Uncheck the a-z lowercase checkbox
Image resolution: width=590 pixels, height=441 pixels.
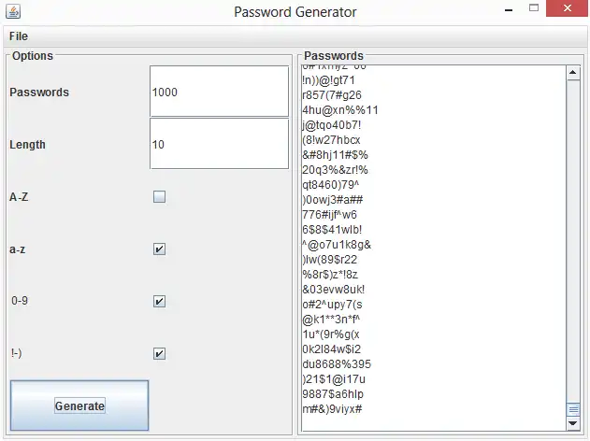click(159, 249)
